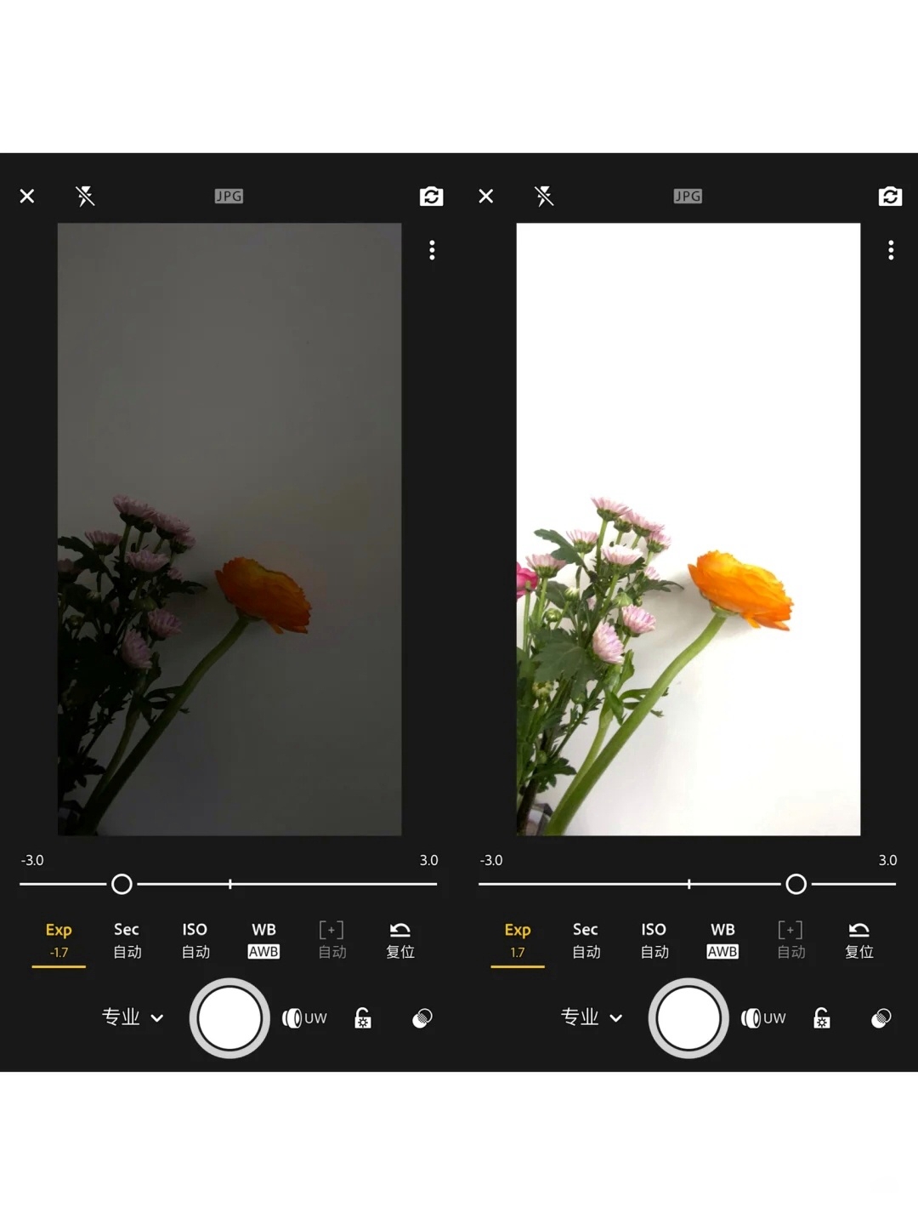Toggle exposure lock icon under the dark preview
This screenshot has width=918, height=1225.
[363, 1018]
